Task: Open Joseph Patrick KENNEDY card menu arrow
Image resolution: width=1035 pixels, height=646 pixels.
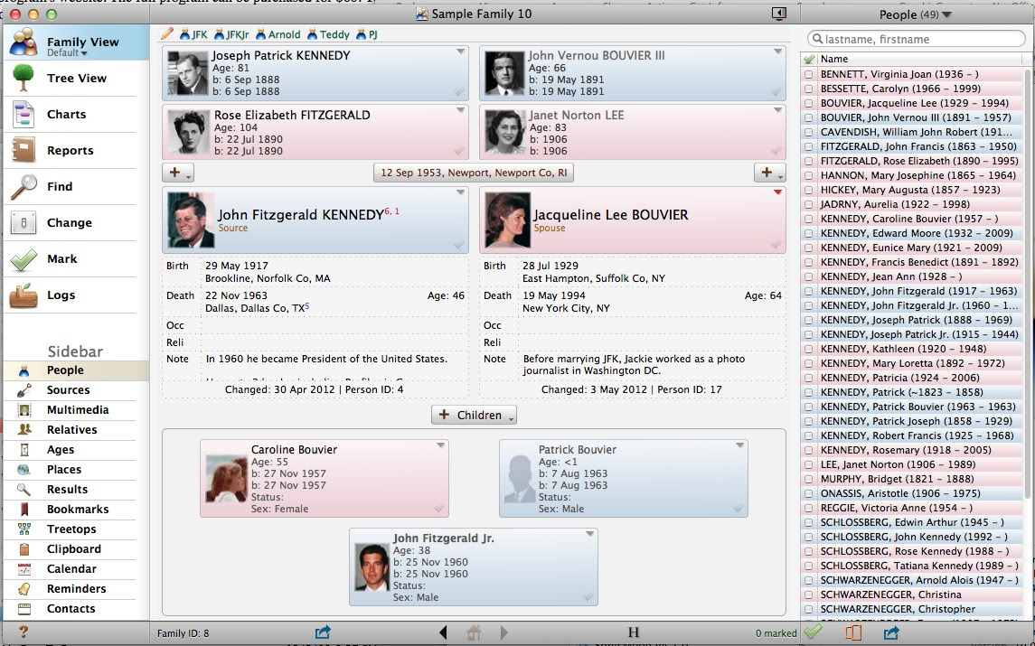Action: click(x=460, y=51)
